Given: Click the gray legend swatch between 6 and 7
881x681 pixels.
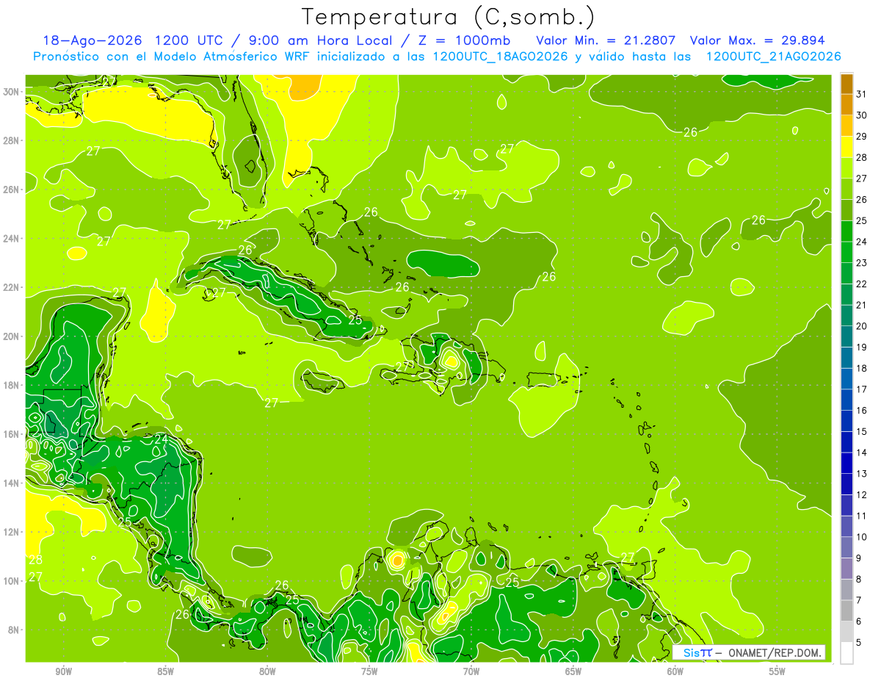Looking at the screenshot, I should tap(846, 611).
